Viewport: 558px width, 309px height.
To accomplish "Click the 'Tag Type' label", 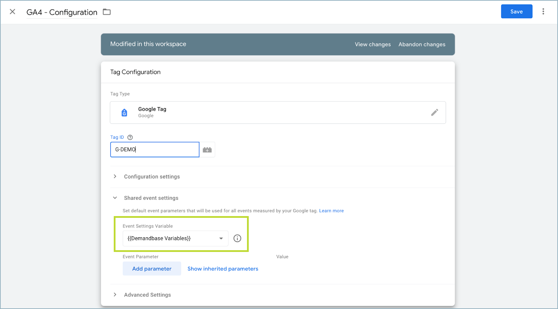I will pyautogui.click(x=120, y=94).
